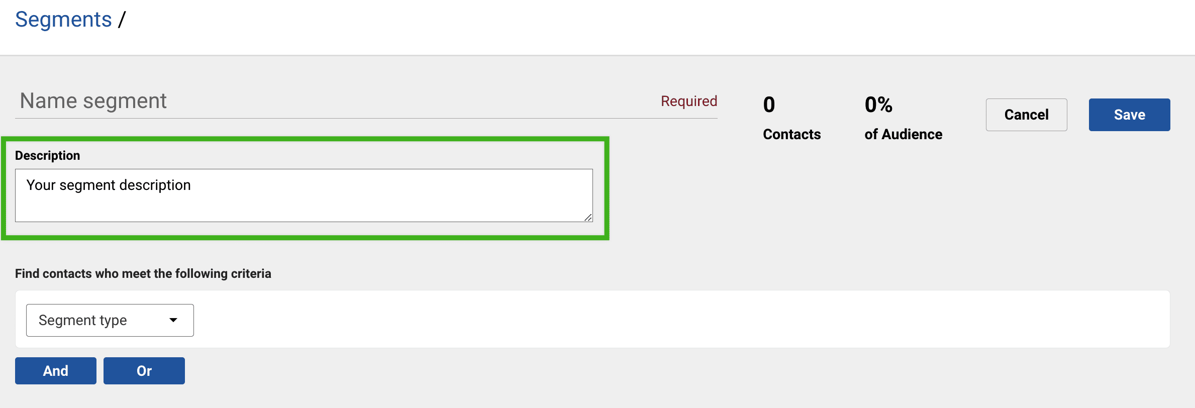Screen dimensions: 1195x408
Task: Click the red Required indicator
Action: tap(688, 101)
